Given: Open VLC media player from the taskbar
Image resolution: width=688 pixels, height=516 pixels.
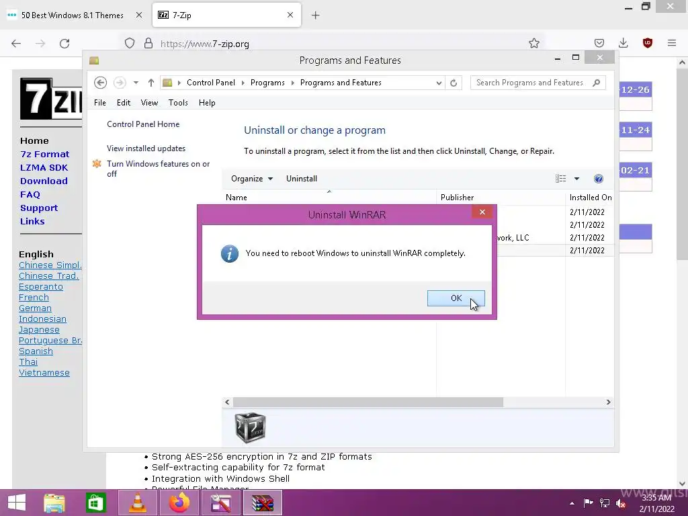Looking at the screenshot, I should click(x=137, y=503).
